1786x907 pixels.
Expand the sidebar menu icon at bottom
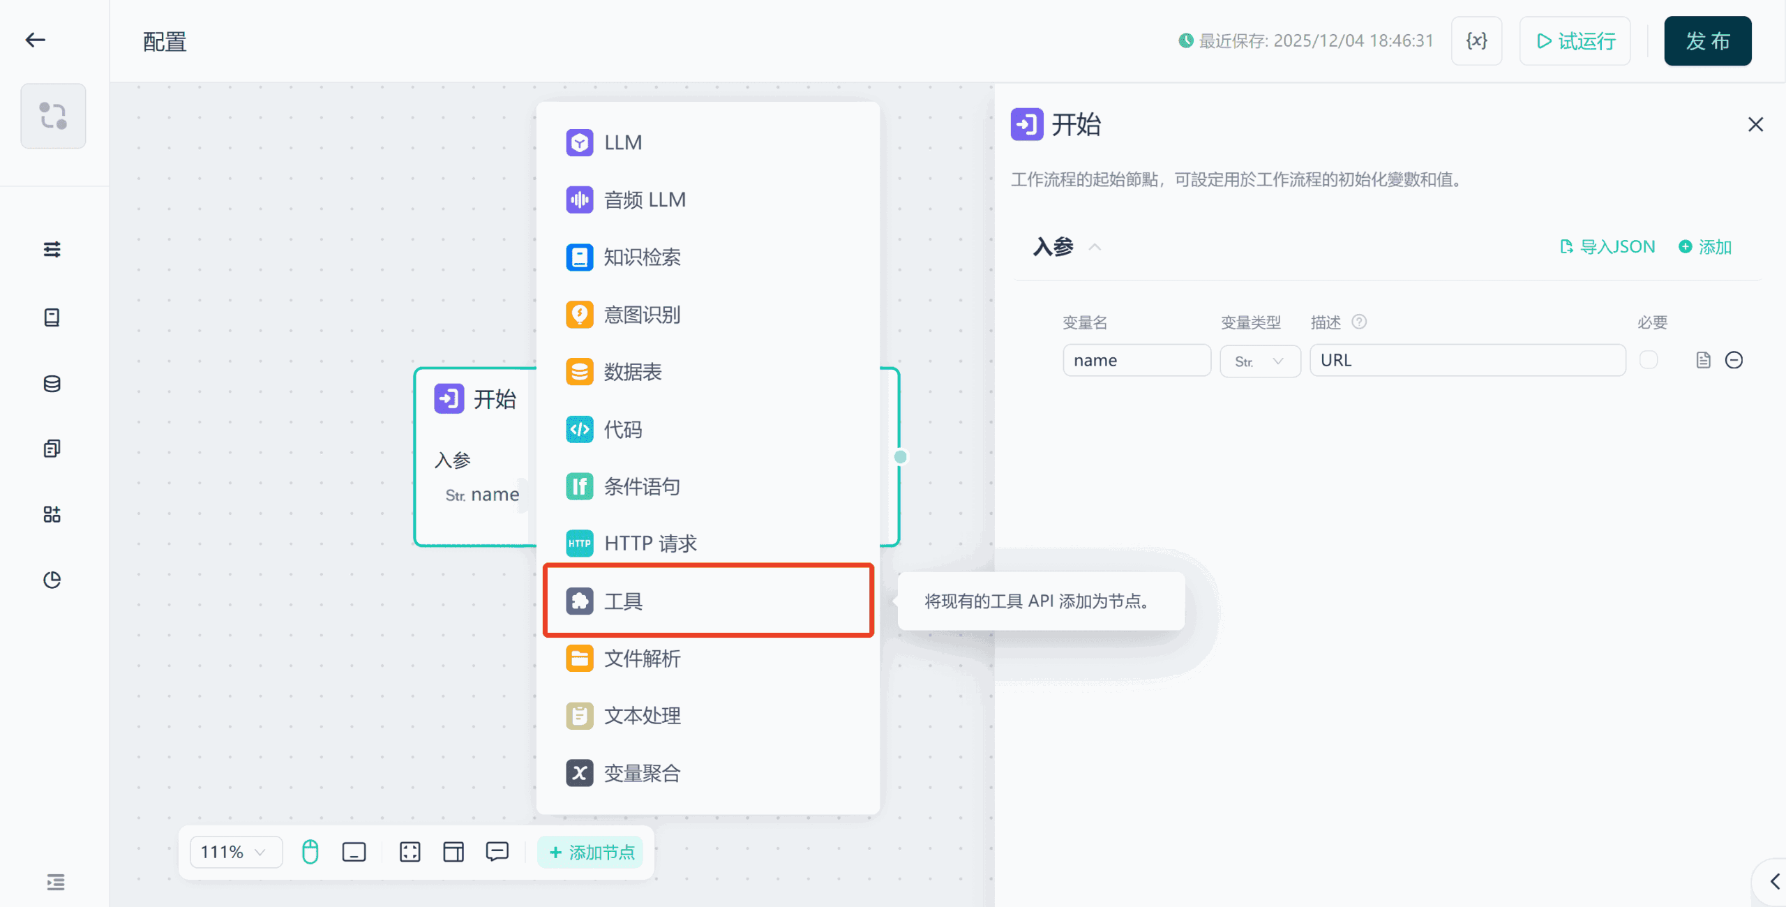56,882
